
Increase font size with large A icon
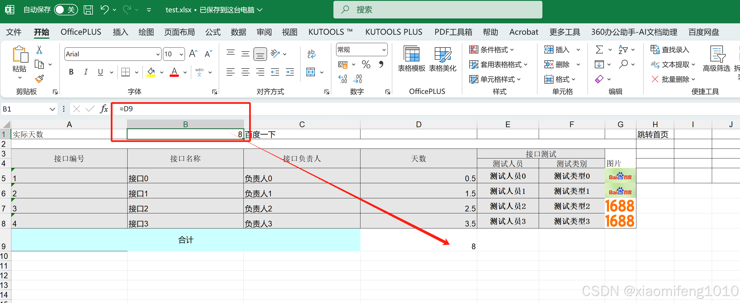[x=193, y=54]
